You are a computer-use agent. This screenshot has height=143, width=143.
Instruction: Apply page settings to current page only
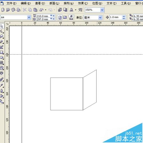(x=71, y=19)
